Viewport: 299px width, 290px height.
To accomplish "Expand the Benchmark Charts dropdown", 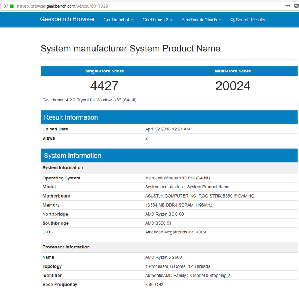I will (x=201, y=20).
